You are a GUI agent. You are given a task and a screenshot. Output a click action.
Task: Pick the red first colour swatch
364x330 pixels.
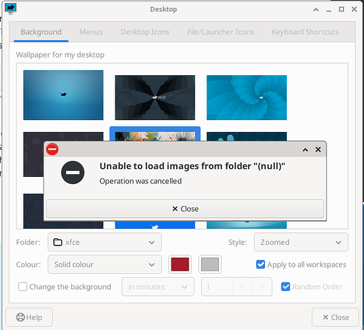(180, 265)
